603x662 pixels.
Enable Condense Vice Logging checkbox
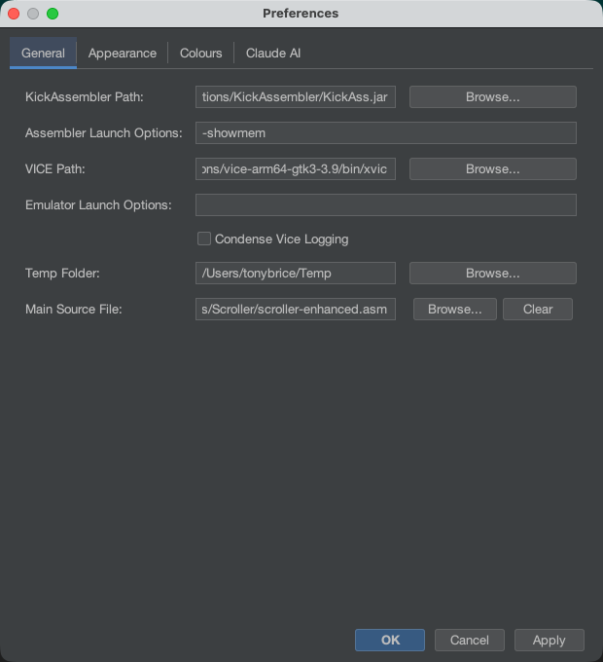tap(204, 239)
